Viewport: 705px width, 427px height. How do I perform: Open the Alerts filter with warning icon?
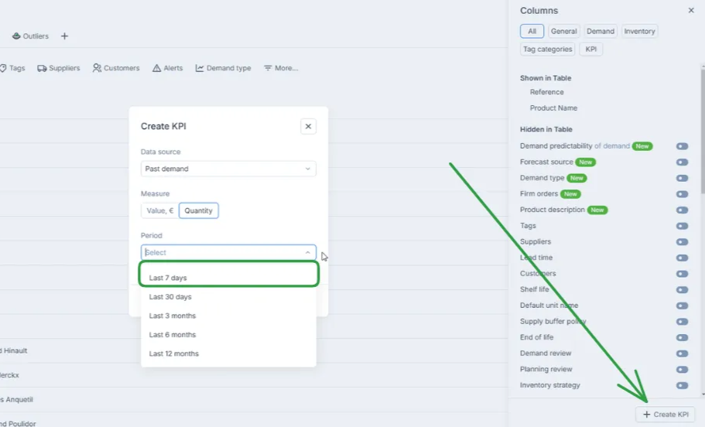[168, 68]
